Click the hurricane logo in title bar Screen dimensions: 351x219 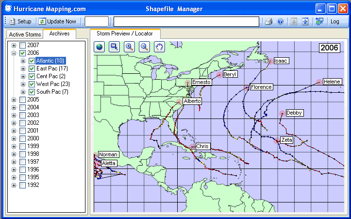8,9
